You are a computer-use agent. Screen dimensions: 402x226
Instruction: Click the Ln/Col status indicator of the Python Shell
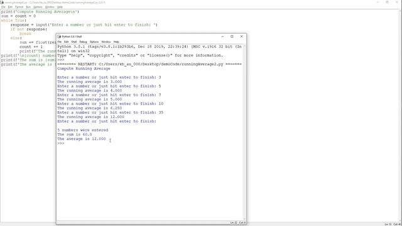(237, 223)
